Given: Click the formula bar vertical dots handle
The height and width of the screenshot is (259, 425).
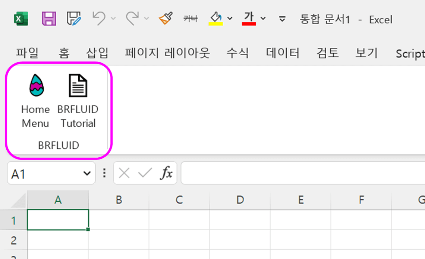Looking at the screenshot, I should (104, 173).
